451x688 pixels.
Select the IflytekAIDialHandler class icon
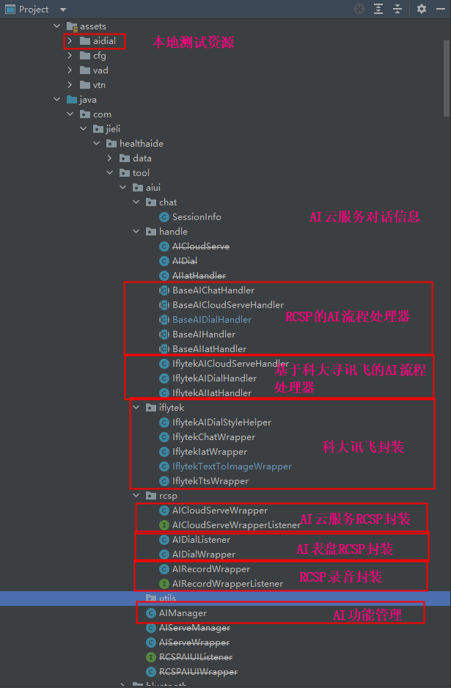pyautogui.click(x=164, y=378)
